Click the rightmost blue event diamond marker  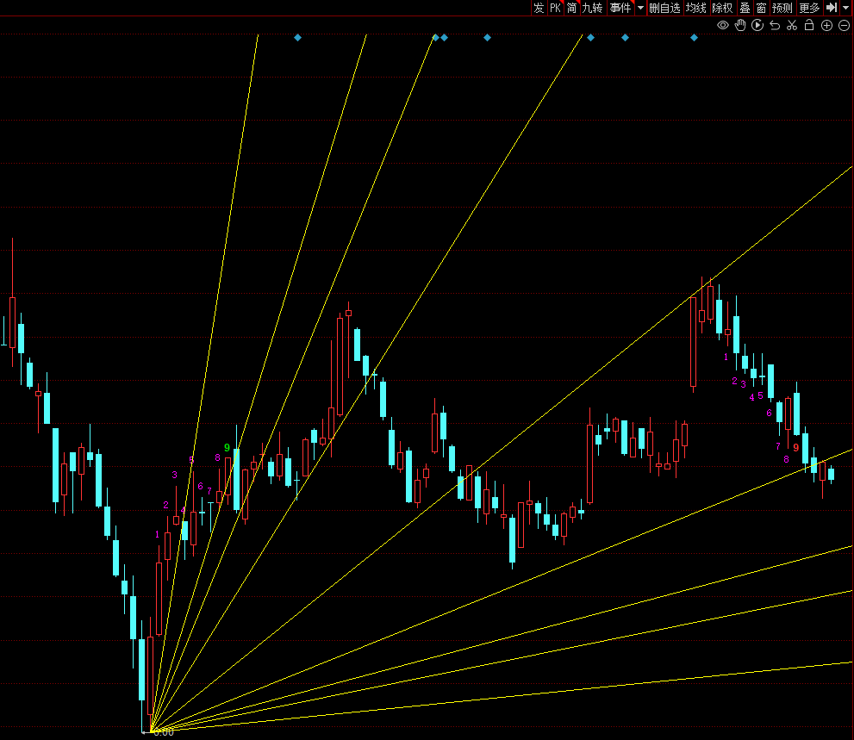coord(694,38)
